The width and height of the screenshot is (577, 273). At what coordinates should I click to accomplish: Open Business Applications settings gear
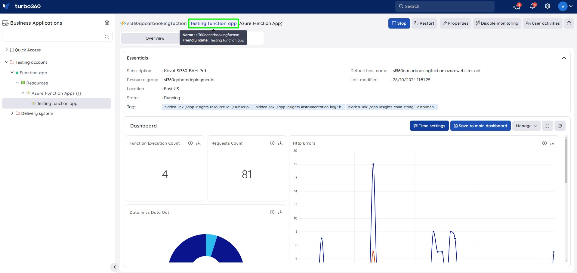point(107,23)
